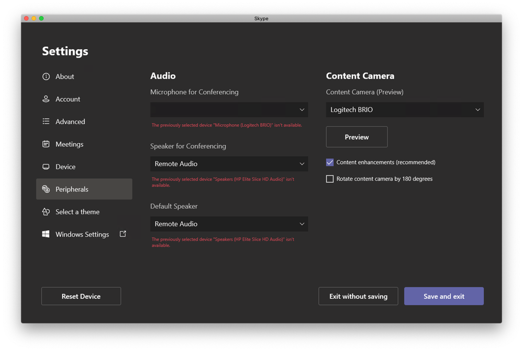523x351 pixels.
Task: Click the microphone unavailable error message
Action: pyautogui.click(x=227, y=125)
